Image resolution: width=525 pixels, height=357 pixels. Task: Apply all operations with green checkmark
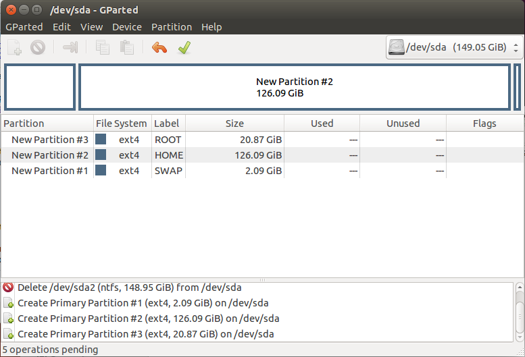coord(184,47)
